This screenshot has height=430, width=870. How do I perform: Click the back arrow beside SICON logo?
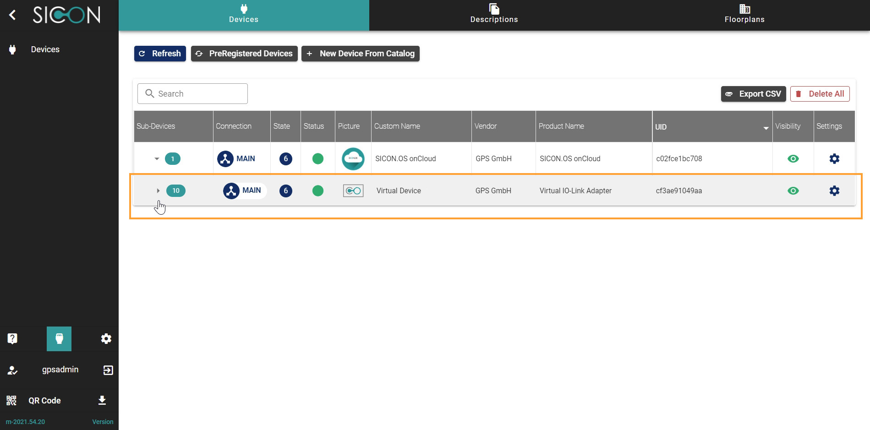click(x=13, y=15)
